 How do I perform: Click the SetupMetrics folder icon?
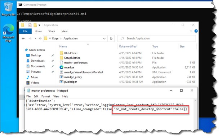pyautogui.click(x=61, y=58)
